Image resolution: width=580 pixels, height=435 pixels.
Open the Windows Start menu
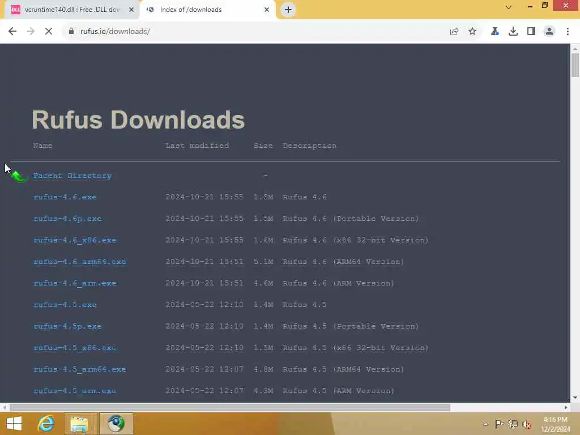14,424
